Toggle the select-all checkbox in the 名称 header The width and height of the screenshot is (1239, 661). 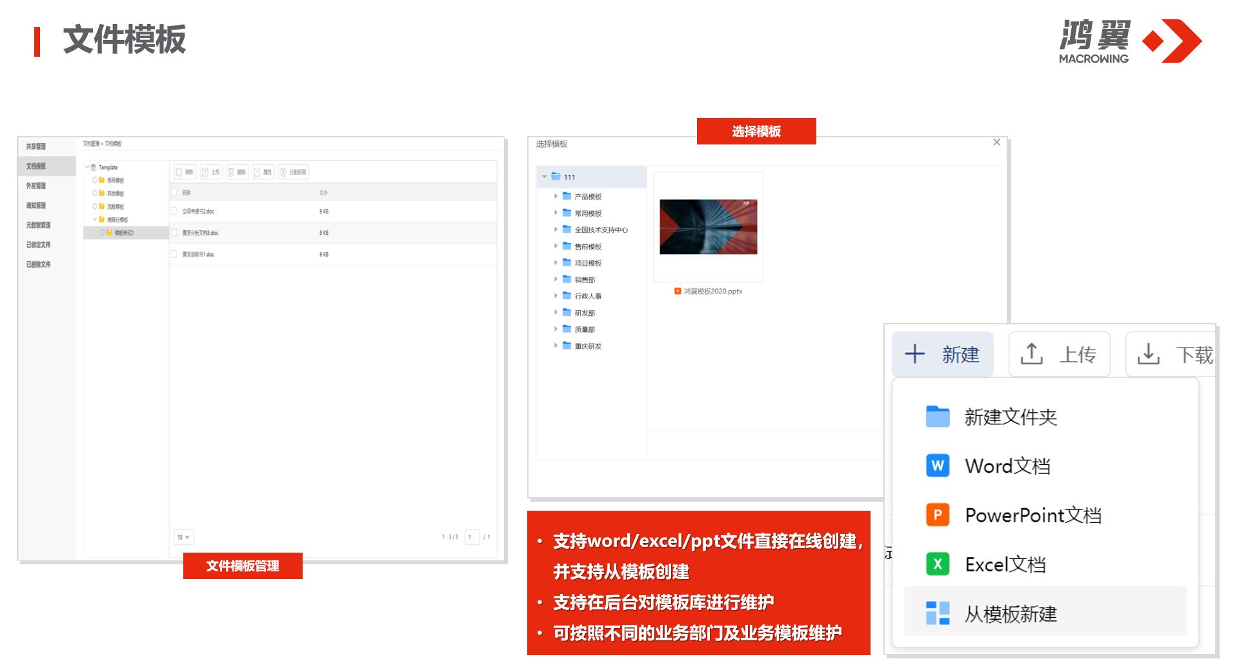pos(174,192)
